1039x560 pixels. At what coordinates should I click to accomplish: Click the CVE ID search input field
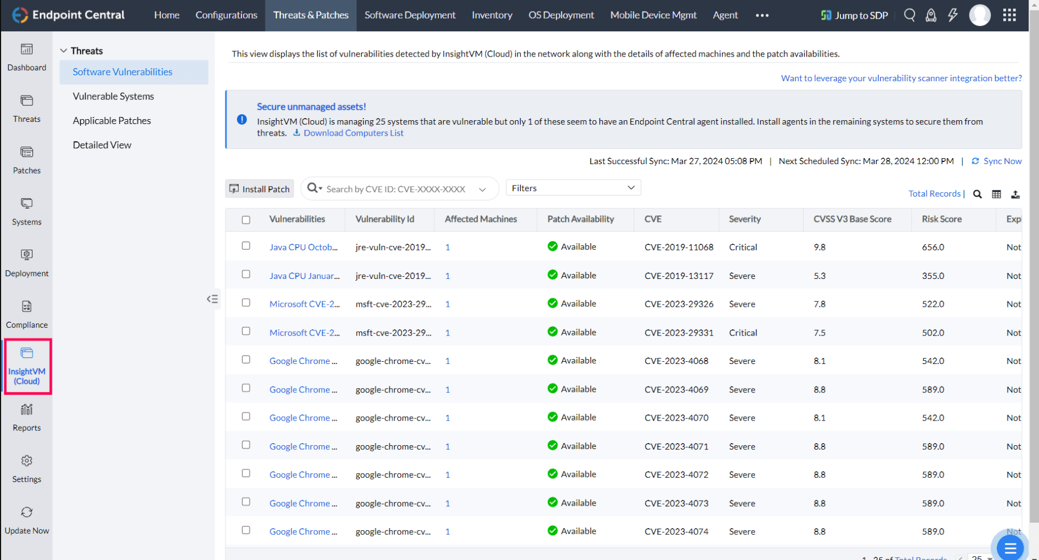(x=396, y=189)
